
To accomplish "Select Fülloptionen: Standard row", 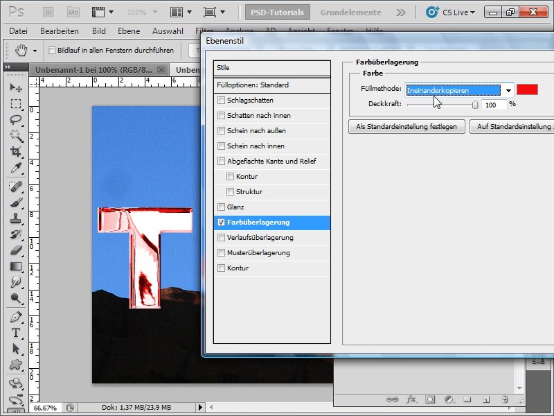I will pyautogui.click(x=272, y=85).
